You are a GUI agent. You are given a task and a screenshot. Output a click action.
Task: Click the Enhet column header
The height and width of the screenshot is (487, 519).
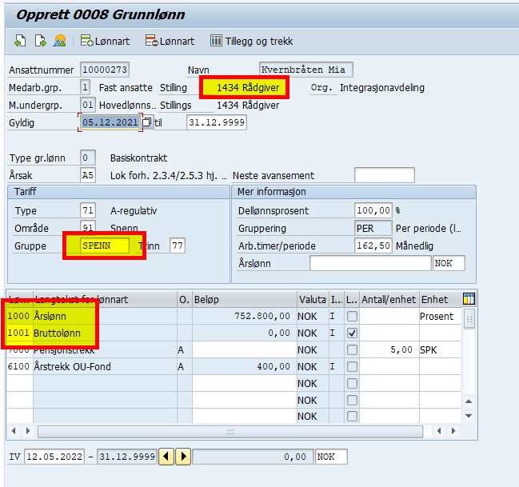point(440,299)
